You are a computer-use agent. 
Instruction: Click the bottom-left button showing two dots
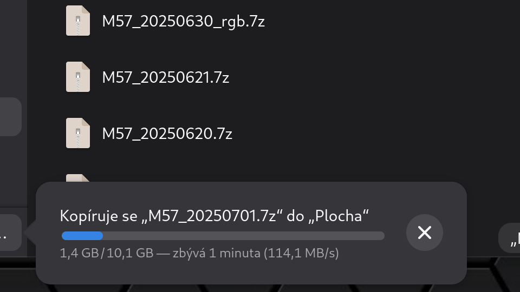pos(11,233)
